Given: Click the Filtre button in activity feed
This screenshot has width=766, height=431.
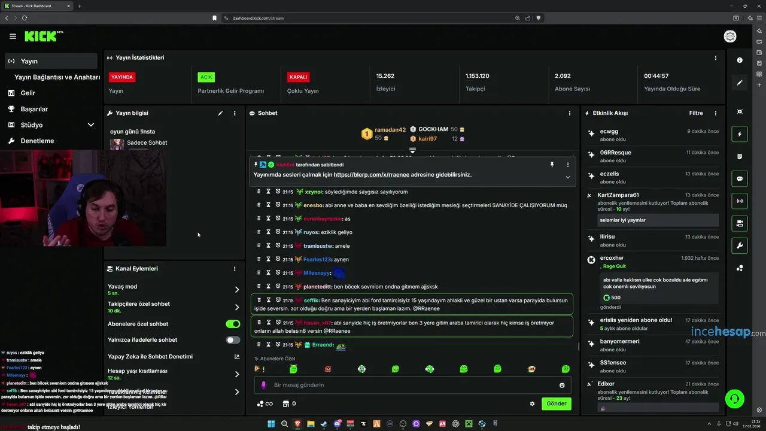Looking at the screenshot, I should pos(696,113).
